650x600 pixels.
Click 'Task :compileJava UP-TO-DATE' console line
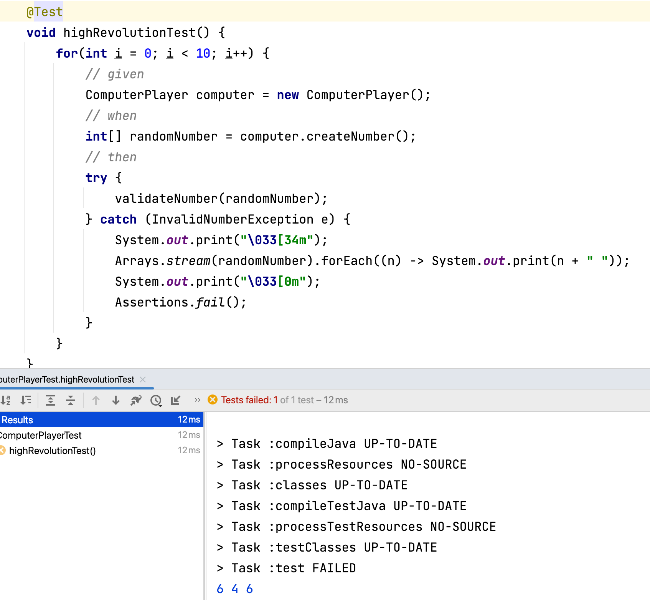pyautogui.click(x=327, y=444)
